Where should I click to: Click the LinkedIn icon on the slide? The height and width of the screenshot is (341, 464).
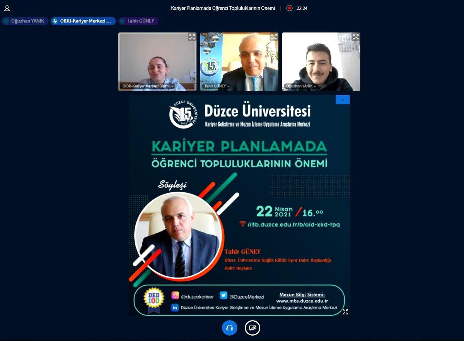[x=175, y=308]
